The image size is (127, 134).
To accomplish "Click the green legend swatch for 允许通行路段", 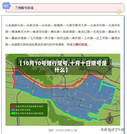I will [x=13, y=113].
